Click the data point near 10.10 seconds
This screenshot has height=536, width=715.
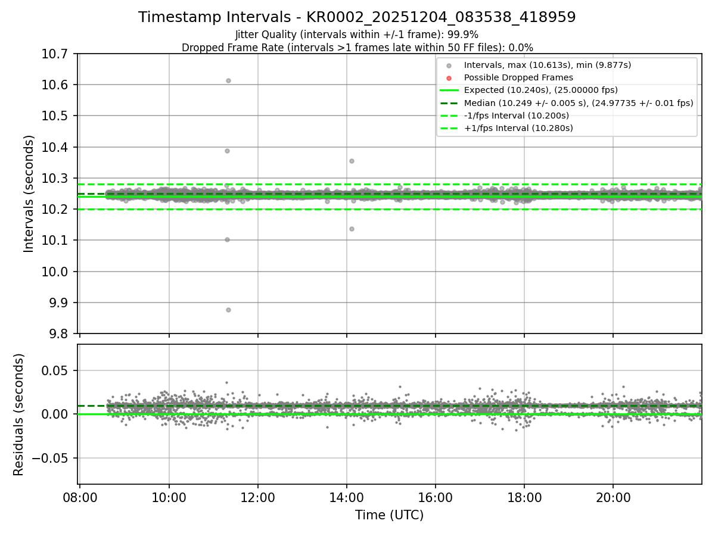227,239
